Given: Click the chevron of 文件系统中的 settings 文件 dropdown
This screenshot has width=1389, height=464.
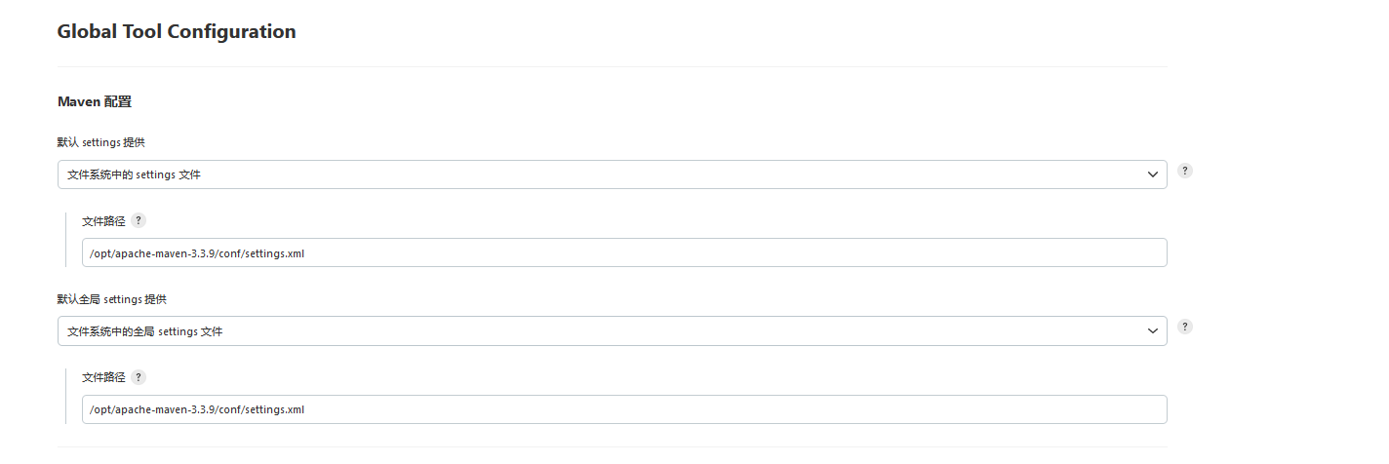Looking at the screenshot, I should pos(1152,174).
